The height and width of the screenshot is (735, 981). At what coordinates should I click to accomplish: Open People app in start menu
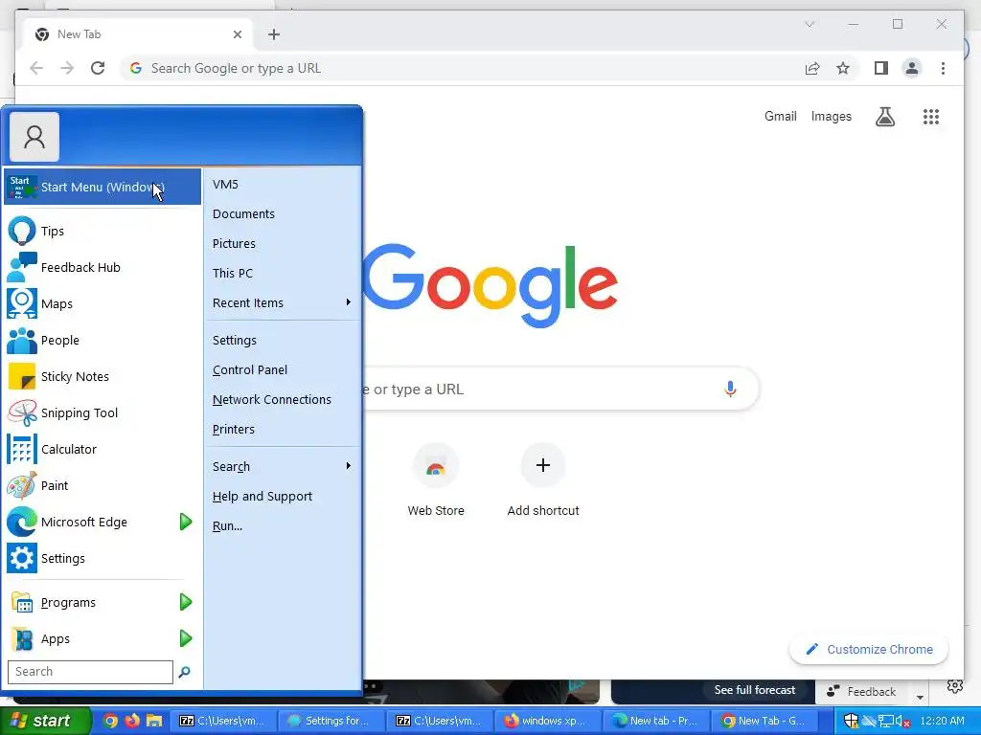pos(103,340)
